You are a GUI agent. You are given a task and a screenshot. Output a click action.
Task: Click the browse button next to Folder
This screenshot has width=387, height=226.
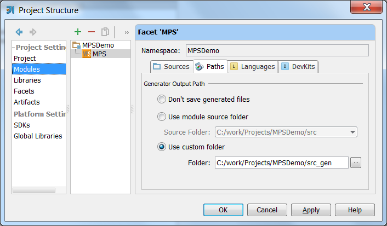click(x=356, y=163)
